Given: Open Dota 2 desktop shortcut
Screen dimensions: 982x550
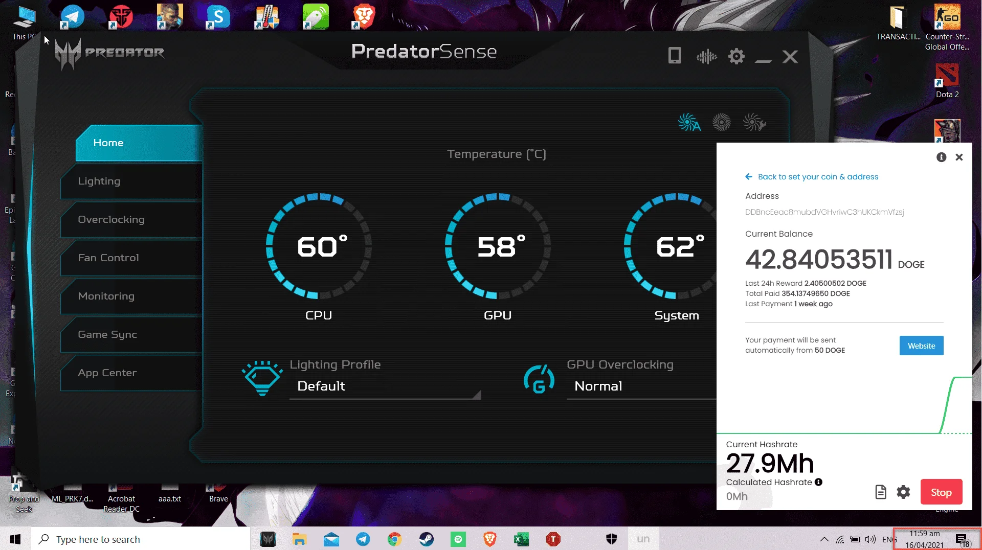Looking at the screenshot, I should (x=947, y=81).
